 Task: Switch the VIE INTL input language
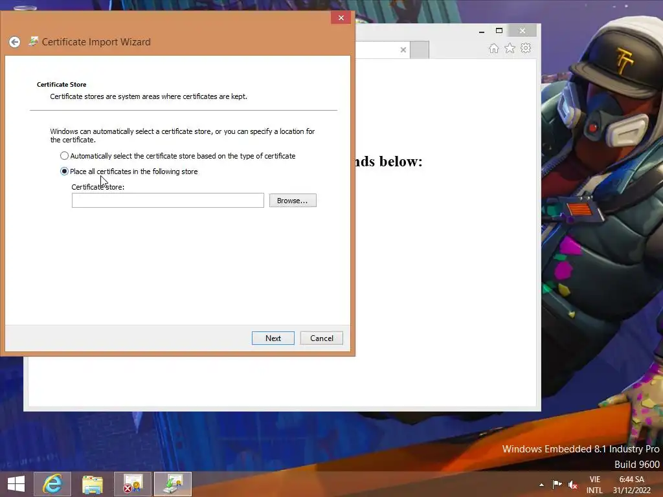pos(594,485)
